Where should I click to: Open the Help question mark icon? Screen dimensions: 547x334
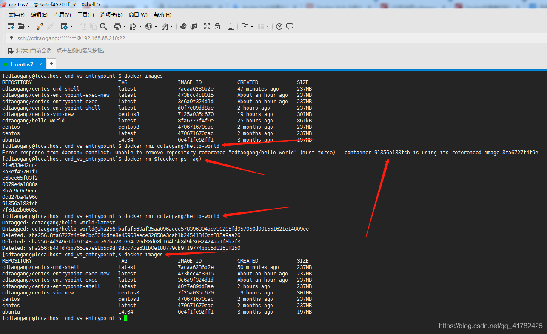[x=279, y=26]
